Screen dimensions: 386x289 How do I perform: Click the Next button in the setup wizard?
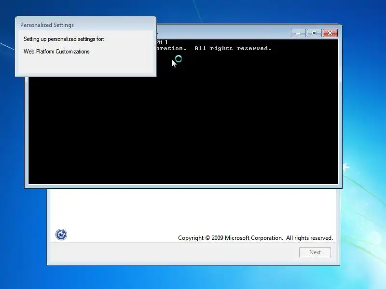pos(315,252)
